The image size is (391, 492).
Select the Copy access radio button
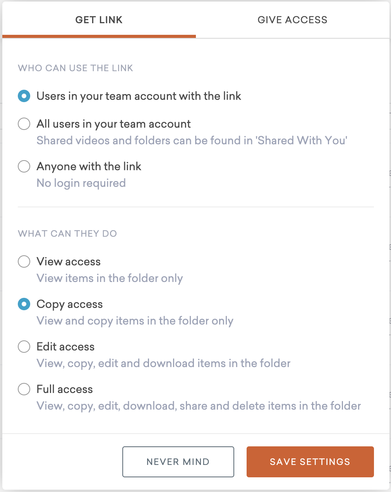[x=24, y=304]
